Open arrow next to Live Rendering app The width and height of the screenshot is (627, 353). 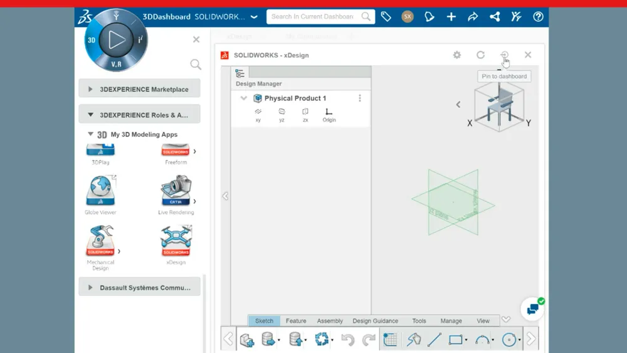click(x=195, y=201)
